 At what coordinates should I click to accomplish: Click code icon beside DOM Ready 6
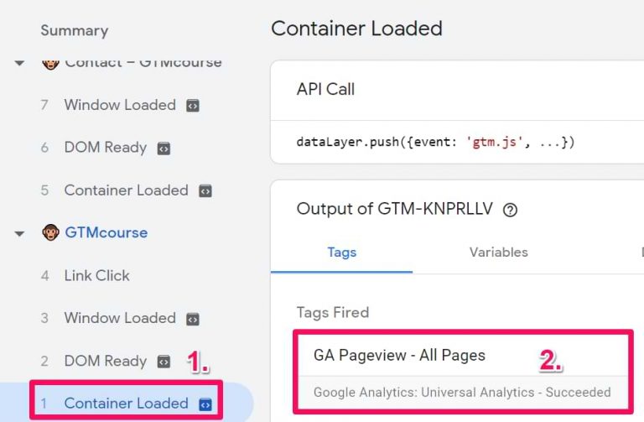[x=164, y=148]
